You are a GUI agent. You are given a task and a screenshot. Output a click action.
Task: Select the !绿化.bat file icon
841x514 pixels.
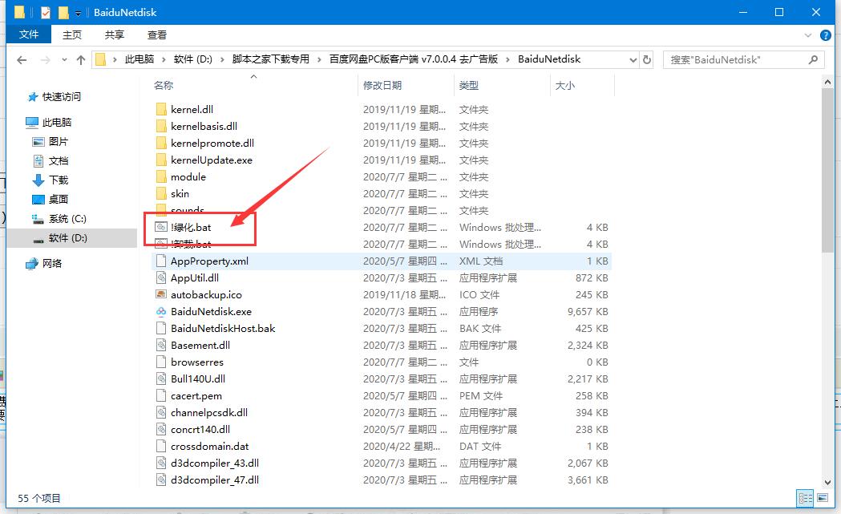pos(161,227)
